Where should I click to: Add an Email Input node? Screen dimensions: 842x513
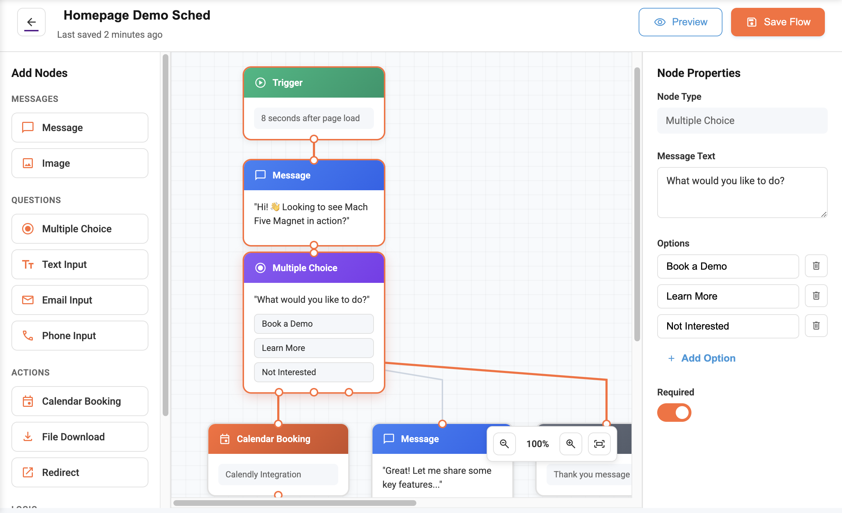point(79,300)
